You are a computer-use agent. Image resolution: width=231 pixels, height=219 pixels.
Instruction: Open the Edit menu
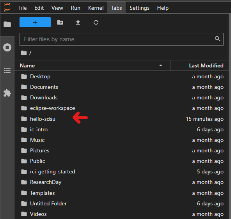coord(39,8)
